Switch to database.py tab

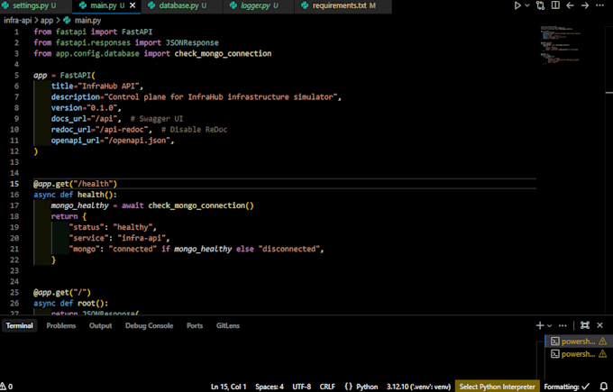[183, 5]
